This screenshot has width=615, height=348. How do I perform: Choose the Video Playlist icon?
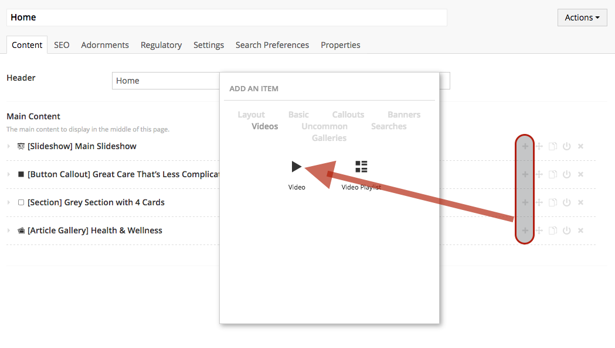click(361, 167)
